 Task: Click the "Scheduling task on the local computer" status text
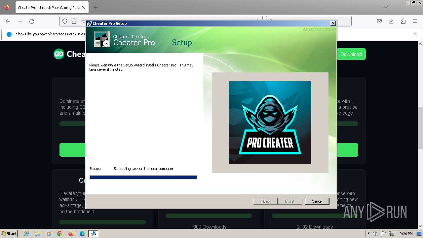tap(143, 169)
